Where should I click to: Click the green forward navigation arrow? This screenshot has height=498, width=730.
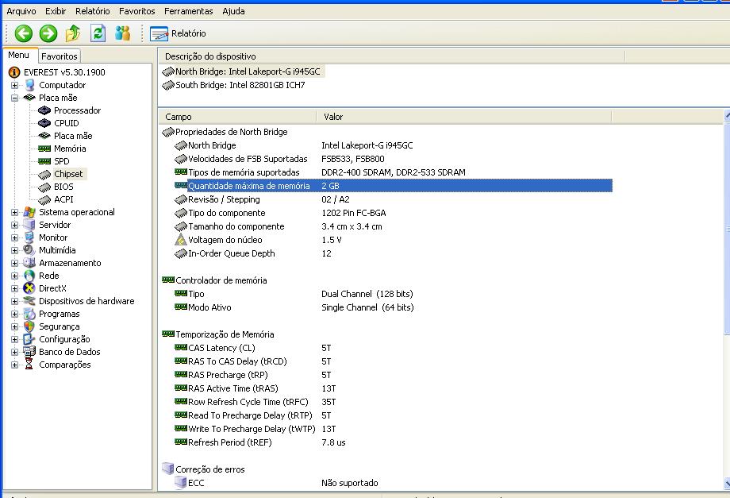(46, 33)
